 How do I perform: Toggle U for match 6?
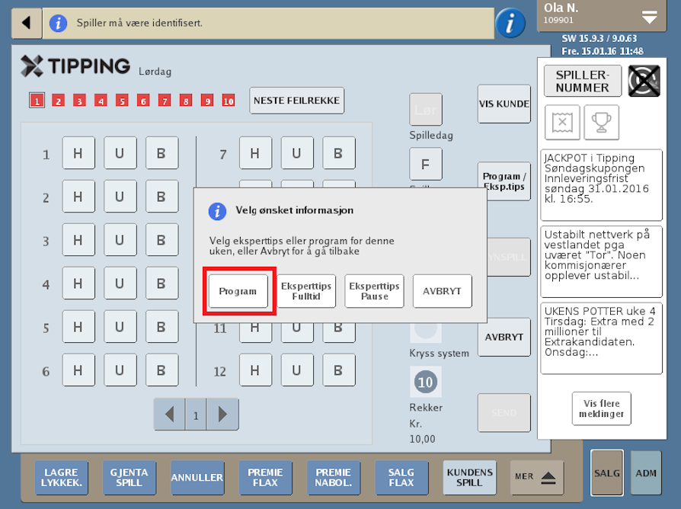click(120, 370)
